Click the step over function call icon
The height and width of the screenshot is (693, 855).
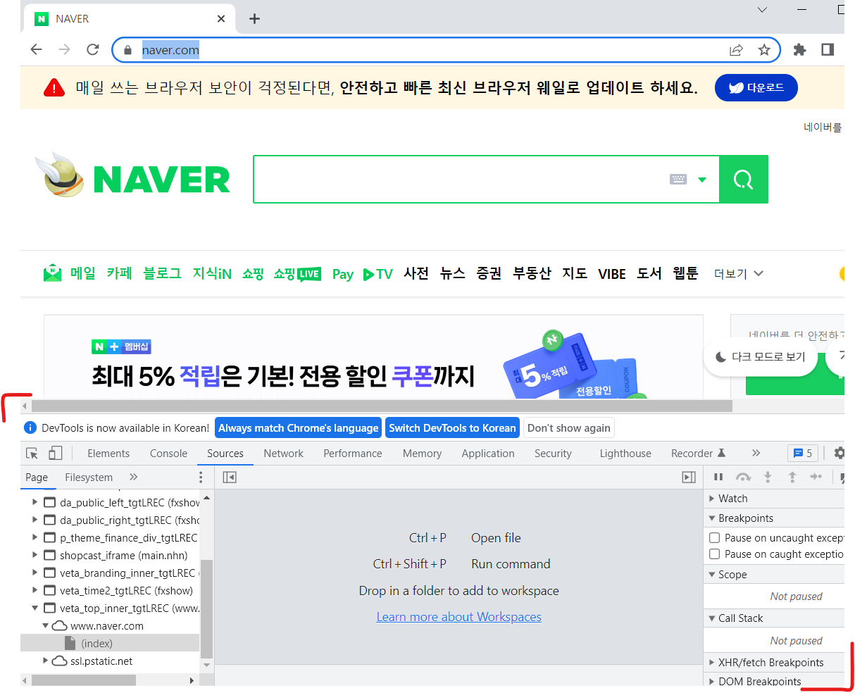click(743, 477)
